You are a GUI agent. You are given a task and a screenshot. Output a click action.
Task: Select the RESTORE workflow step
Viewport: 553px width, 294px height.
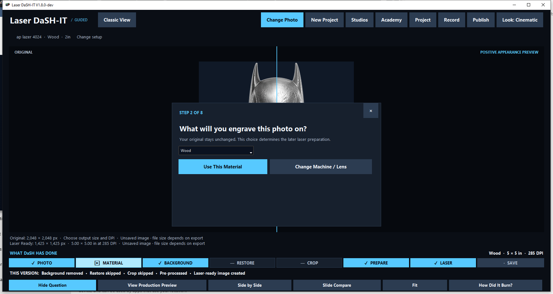[242, 263]
